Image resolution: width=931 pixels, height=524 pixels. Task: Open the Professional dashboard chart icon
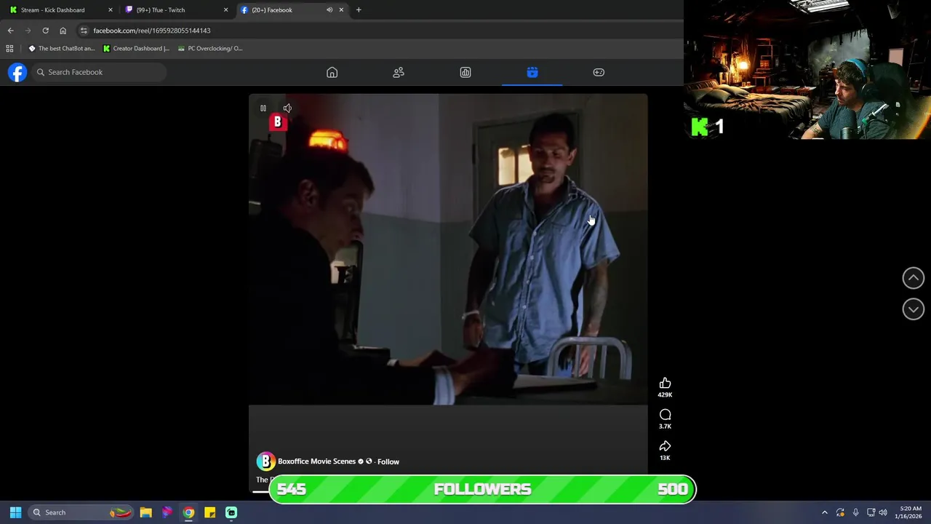point(465,72)
